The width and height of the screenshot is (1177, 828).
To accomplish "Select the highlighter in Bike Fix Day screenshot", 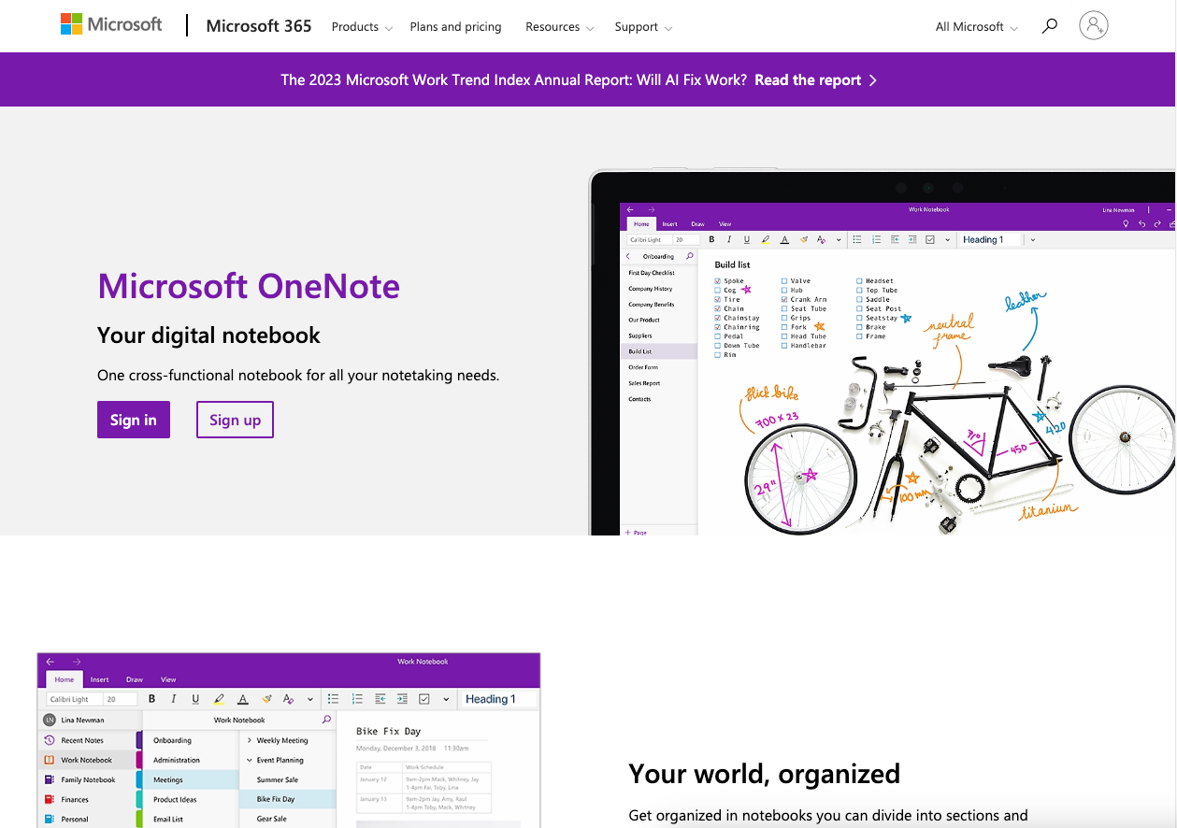I will click(x=219, y=699).
